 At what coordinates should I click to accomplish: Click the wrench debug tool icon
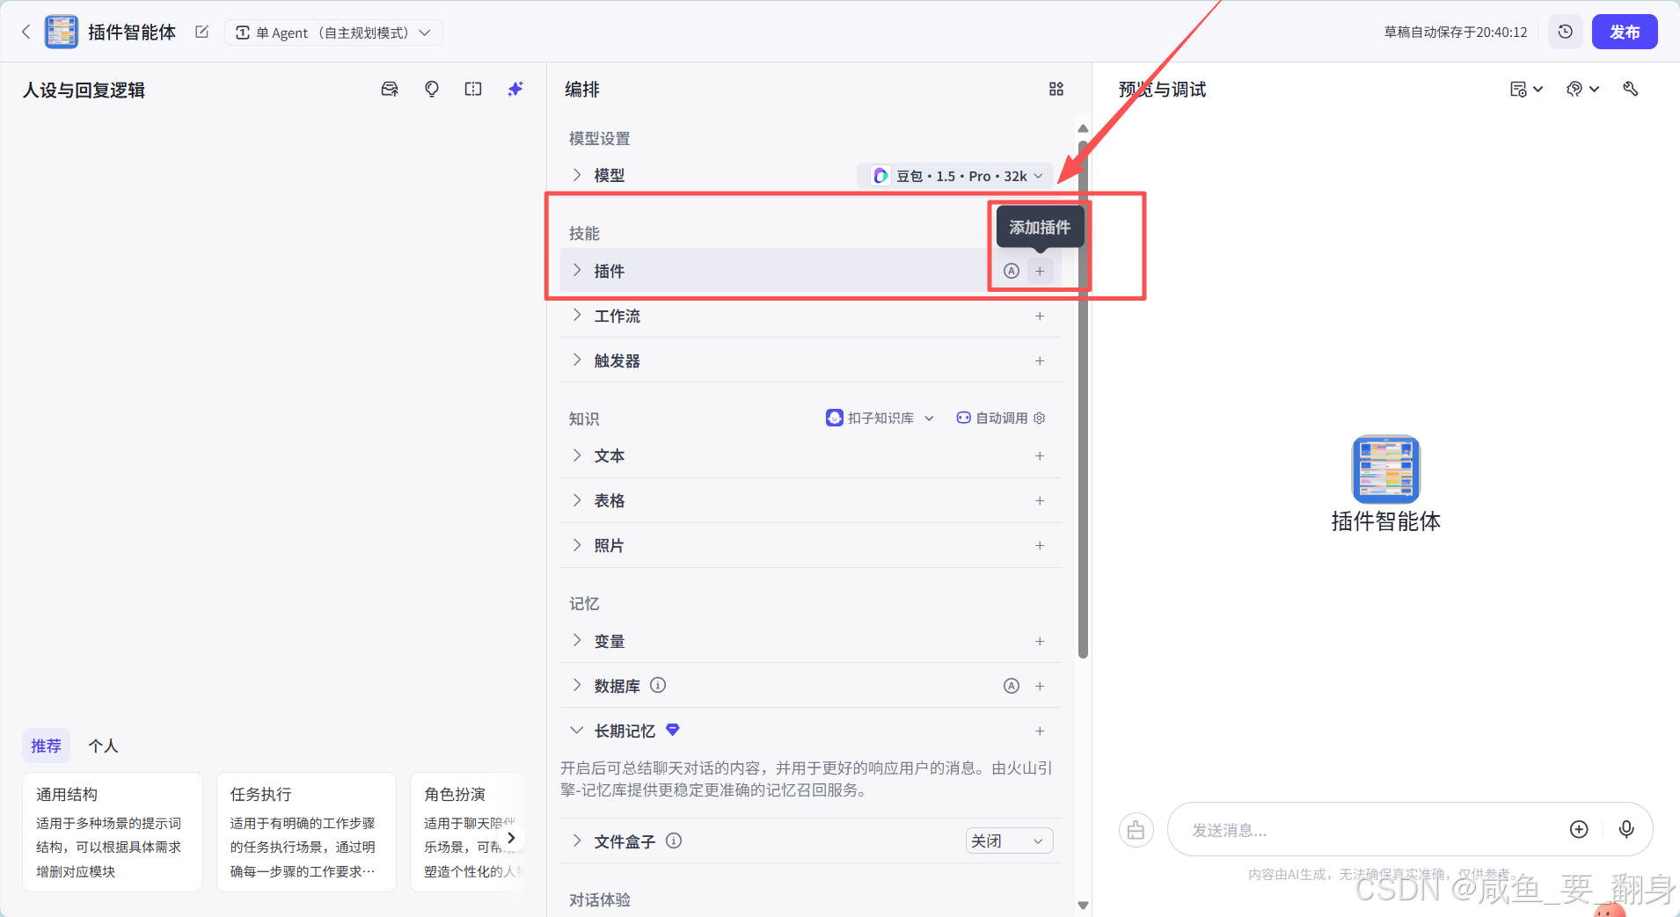1631,89
